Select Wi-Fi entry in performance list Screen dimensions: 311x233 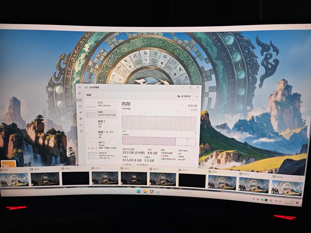(x=102, y=145)
